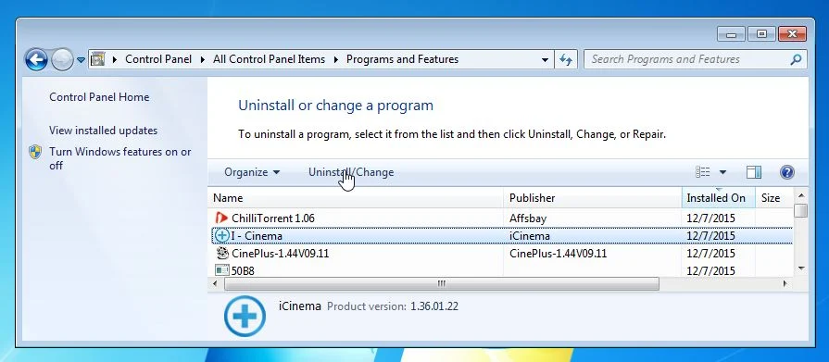829x362 pixels.
Task: Select the 50B8 program entry
Action: point(243,271)
